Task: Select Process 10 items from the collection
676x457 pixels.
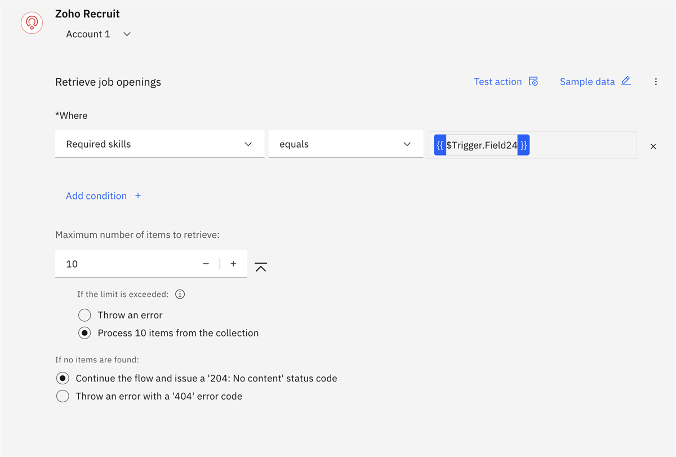Action: pos(84,333)
